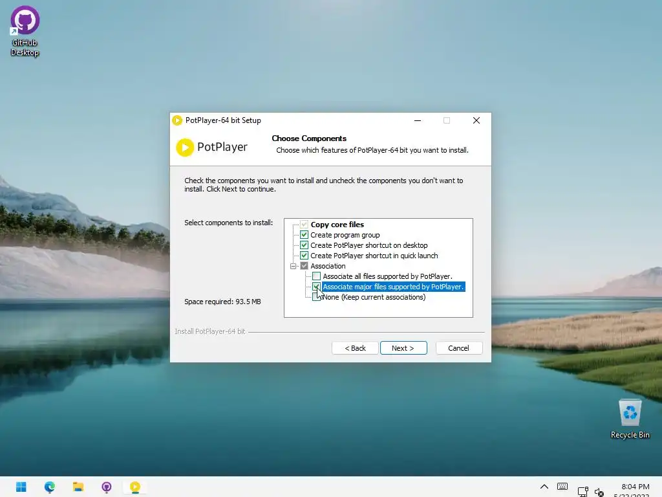Minimize the PotPlayer setup window

[418, 120]
